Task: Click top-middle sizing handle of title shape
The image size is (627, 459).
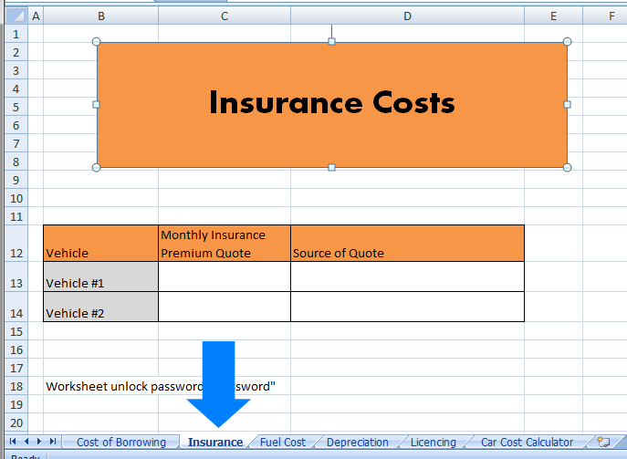Action: coord(331,42)
